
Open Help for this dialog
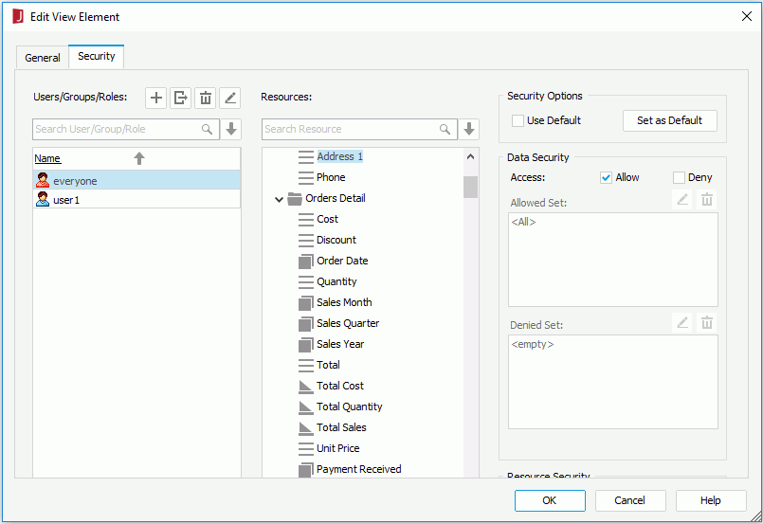click(711, 500)
